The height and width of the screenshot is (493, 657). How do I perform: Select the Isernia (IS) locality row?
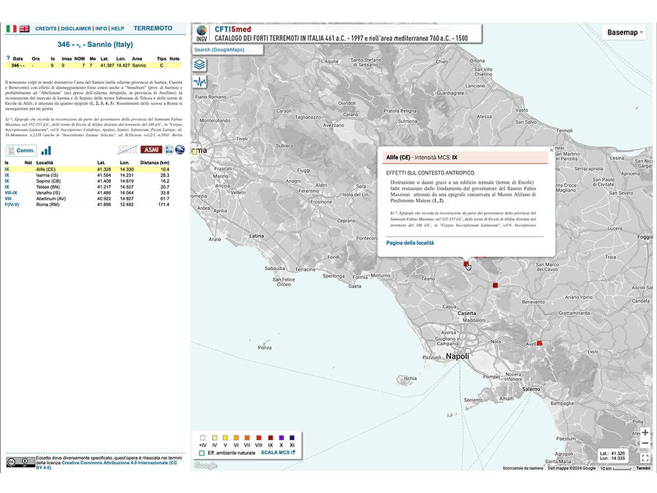(x=87, y=175)
